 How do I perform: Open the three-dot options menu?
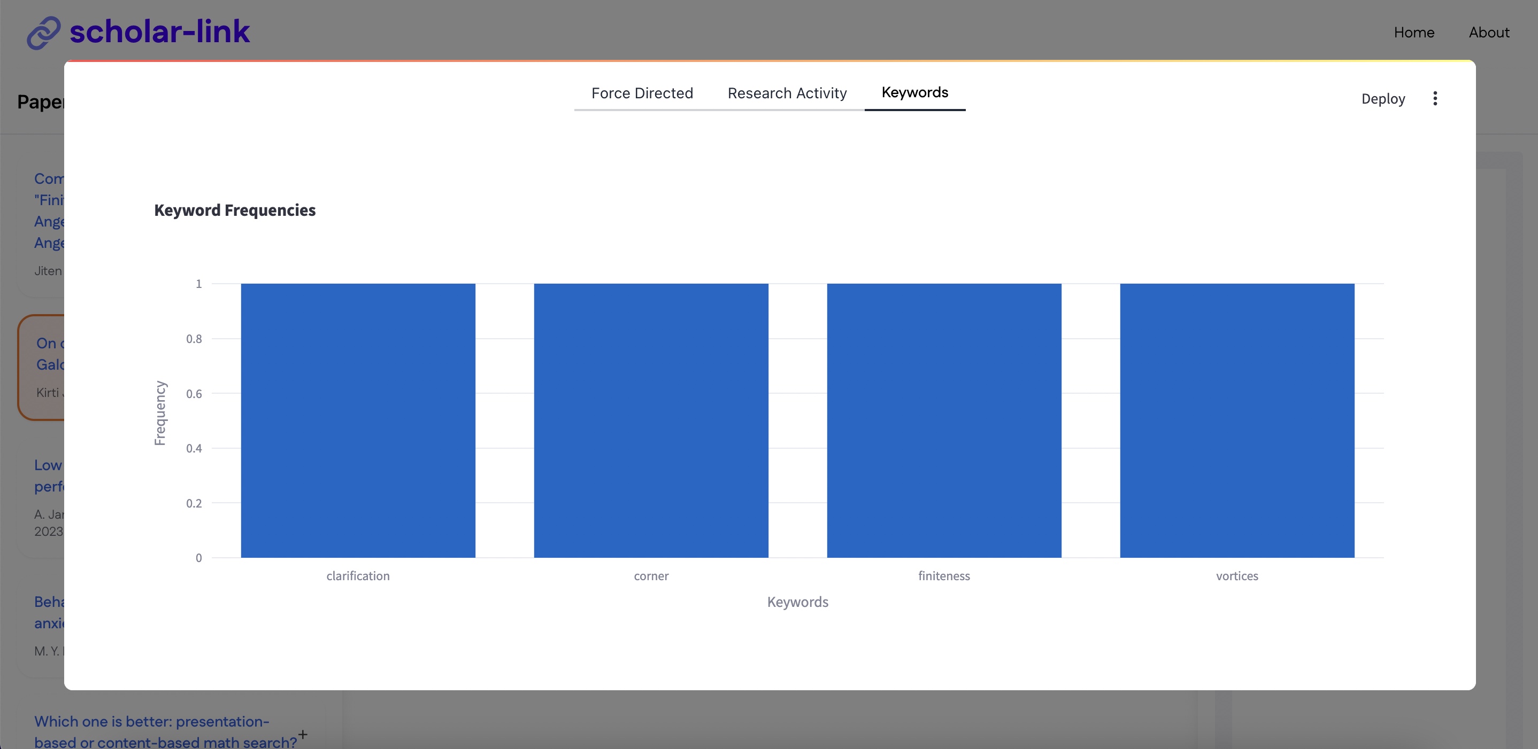1435,98
